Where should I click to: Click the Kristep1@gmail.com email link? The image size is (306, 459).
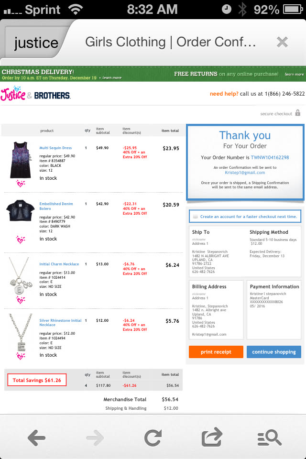click(x=245, y=173)
